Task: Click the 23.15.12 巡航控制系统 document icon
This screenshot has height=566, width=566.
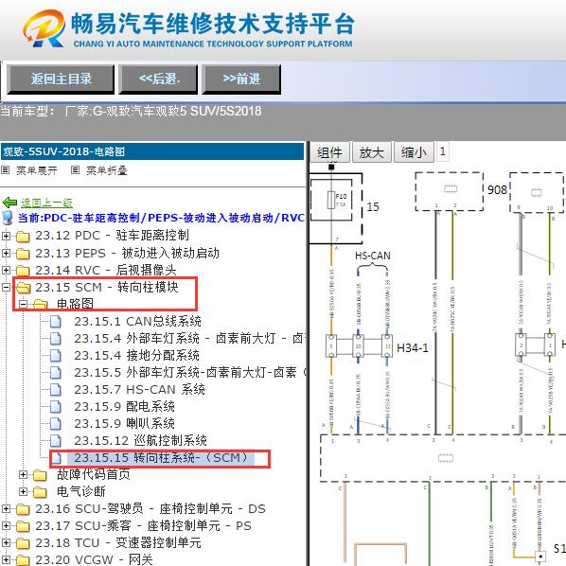Action: (x=56, y=441)
